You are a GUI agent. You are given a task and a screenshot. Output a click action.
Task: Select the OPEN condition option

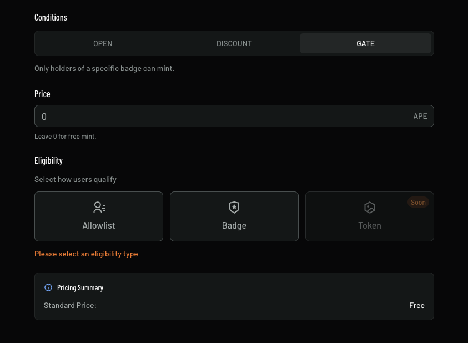(103, 43)
